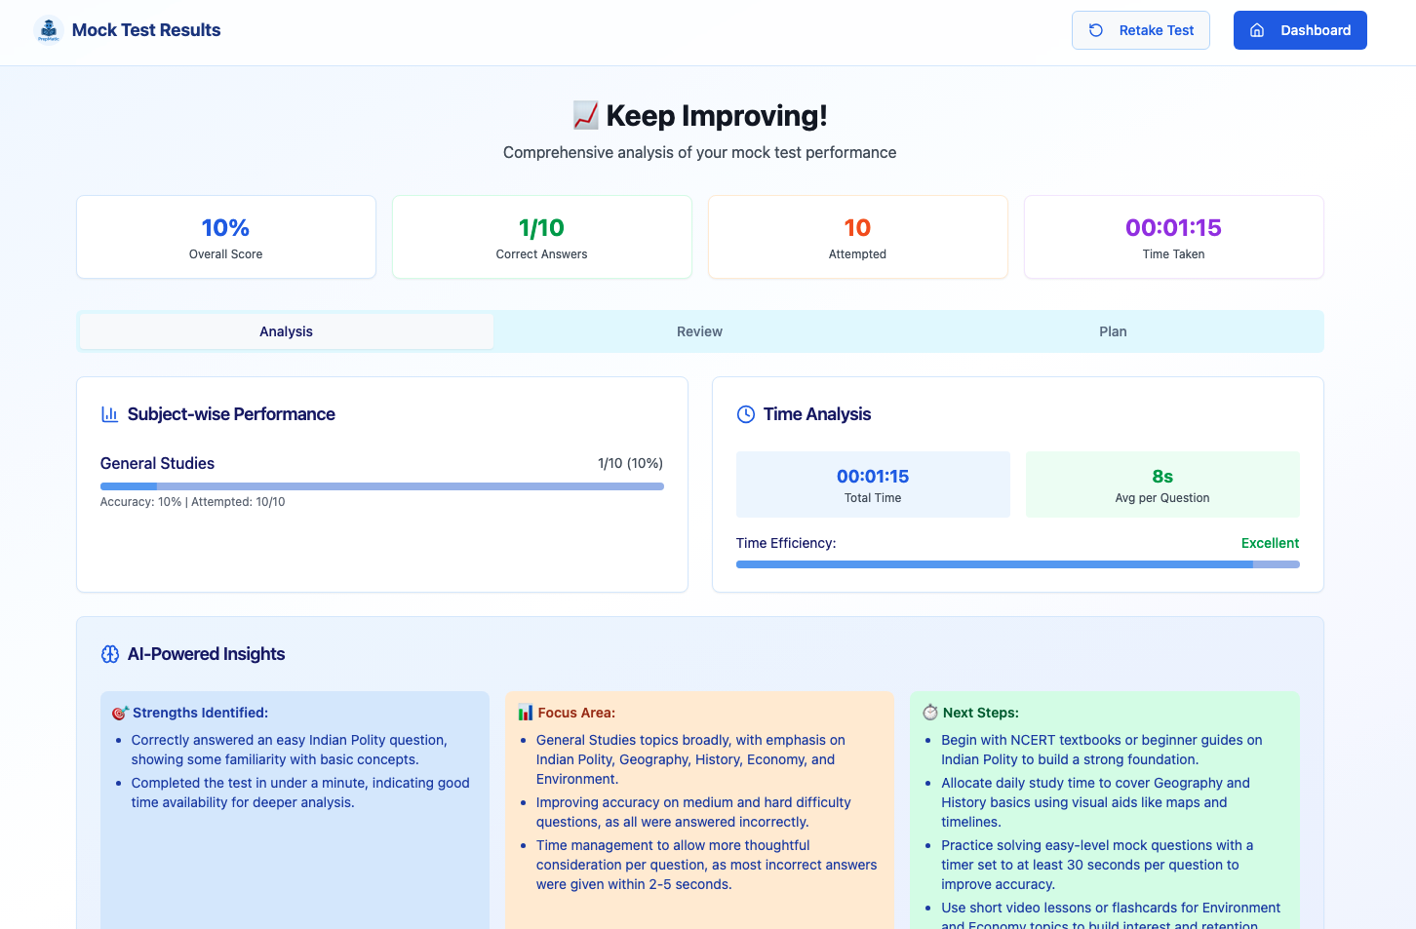The width and height of the screenshot is (1416, 929).
Task: Click the 'Comprehensive analysis of your mock test' subtitle
Action: point(699,152)
